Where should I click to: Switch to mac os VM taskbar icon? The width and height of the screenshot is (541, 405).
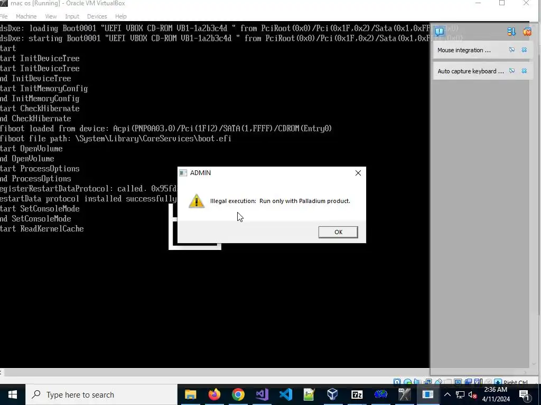click(x=404, y=394)
